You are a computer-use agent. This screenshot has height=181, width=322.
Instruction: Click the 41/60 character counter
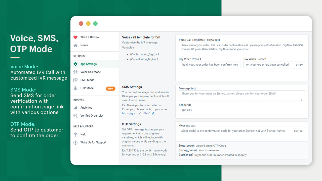234,65
